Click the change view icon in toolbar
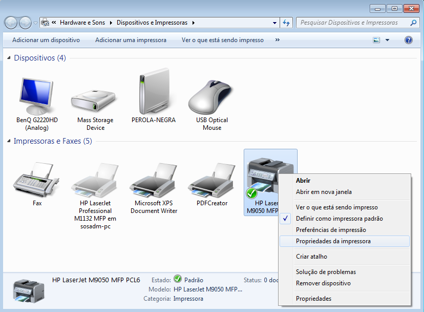This screenshot has height=312, width=424. [376, 40]
